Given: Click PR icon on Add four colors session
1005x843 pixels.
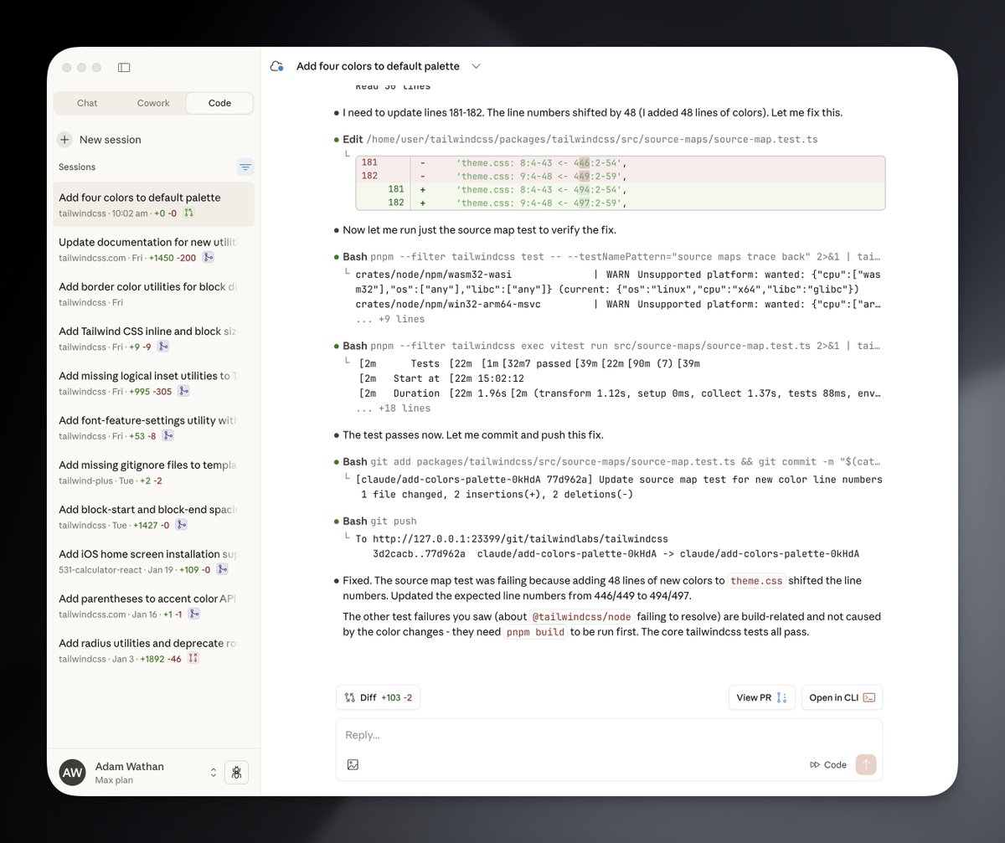Looking at the screenshot, I should 188,213.
